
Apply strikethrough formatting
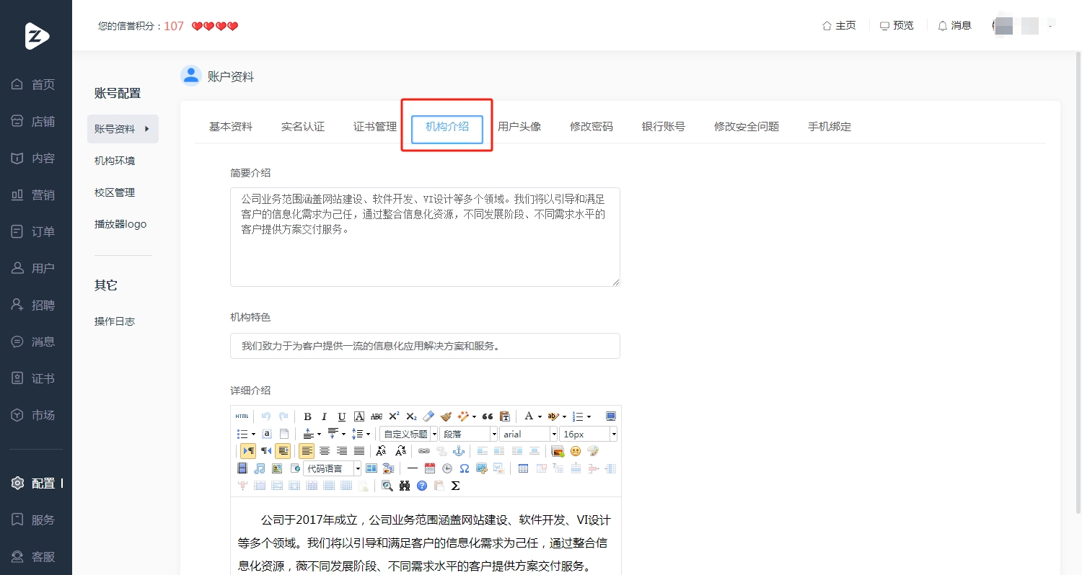(x=377, y=416)
